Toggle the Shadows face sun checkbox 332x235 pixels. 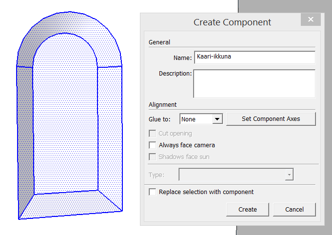(x=153, y=157)
